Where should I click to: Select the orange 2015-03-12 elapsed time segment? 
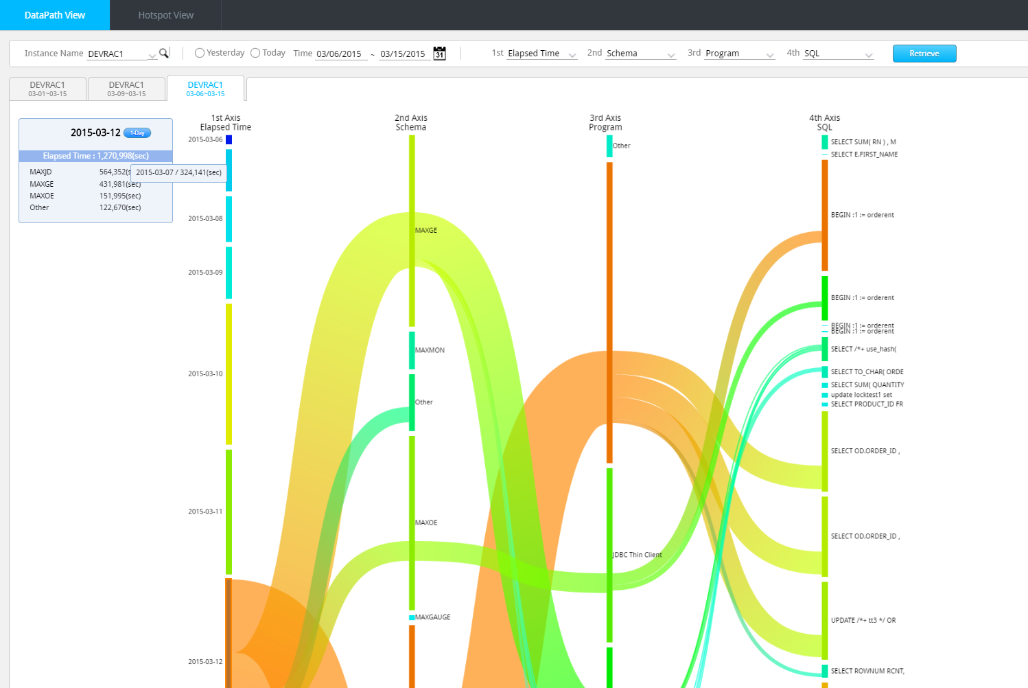(229, 633)
